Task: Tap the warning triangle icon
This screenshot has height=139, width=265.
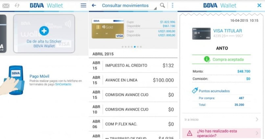Action: tap(189, 133)
